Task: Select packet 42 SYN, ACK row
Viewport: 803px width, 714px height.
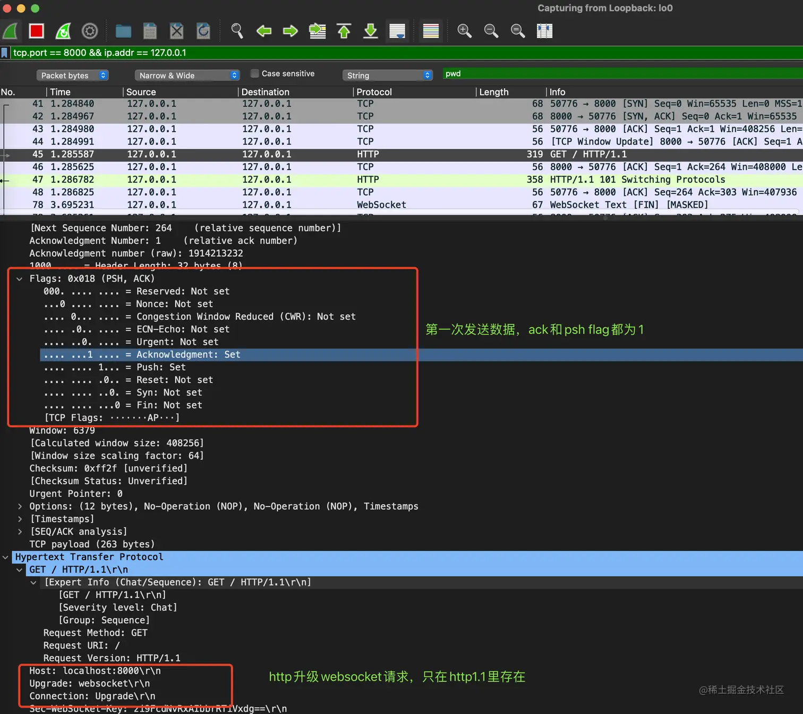Action: (x=401, y=116)
